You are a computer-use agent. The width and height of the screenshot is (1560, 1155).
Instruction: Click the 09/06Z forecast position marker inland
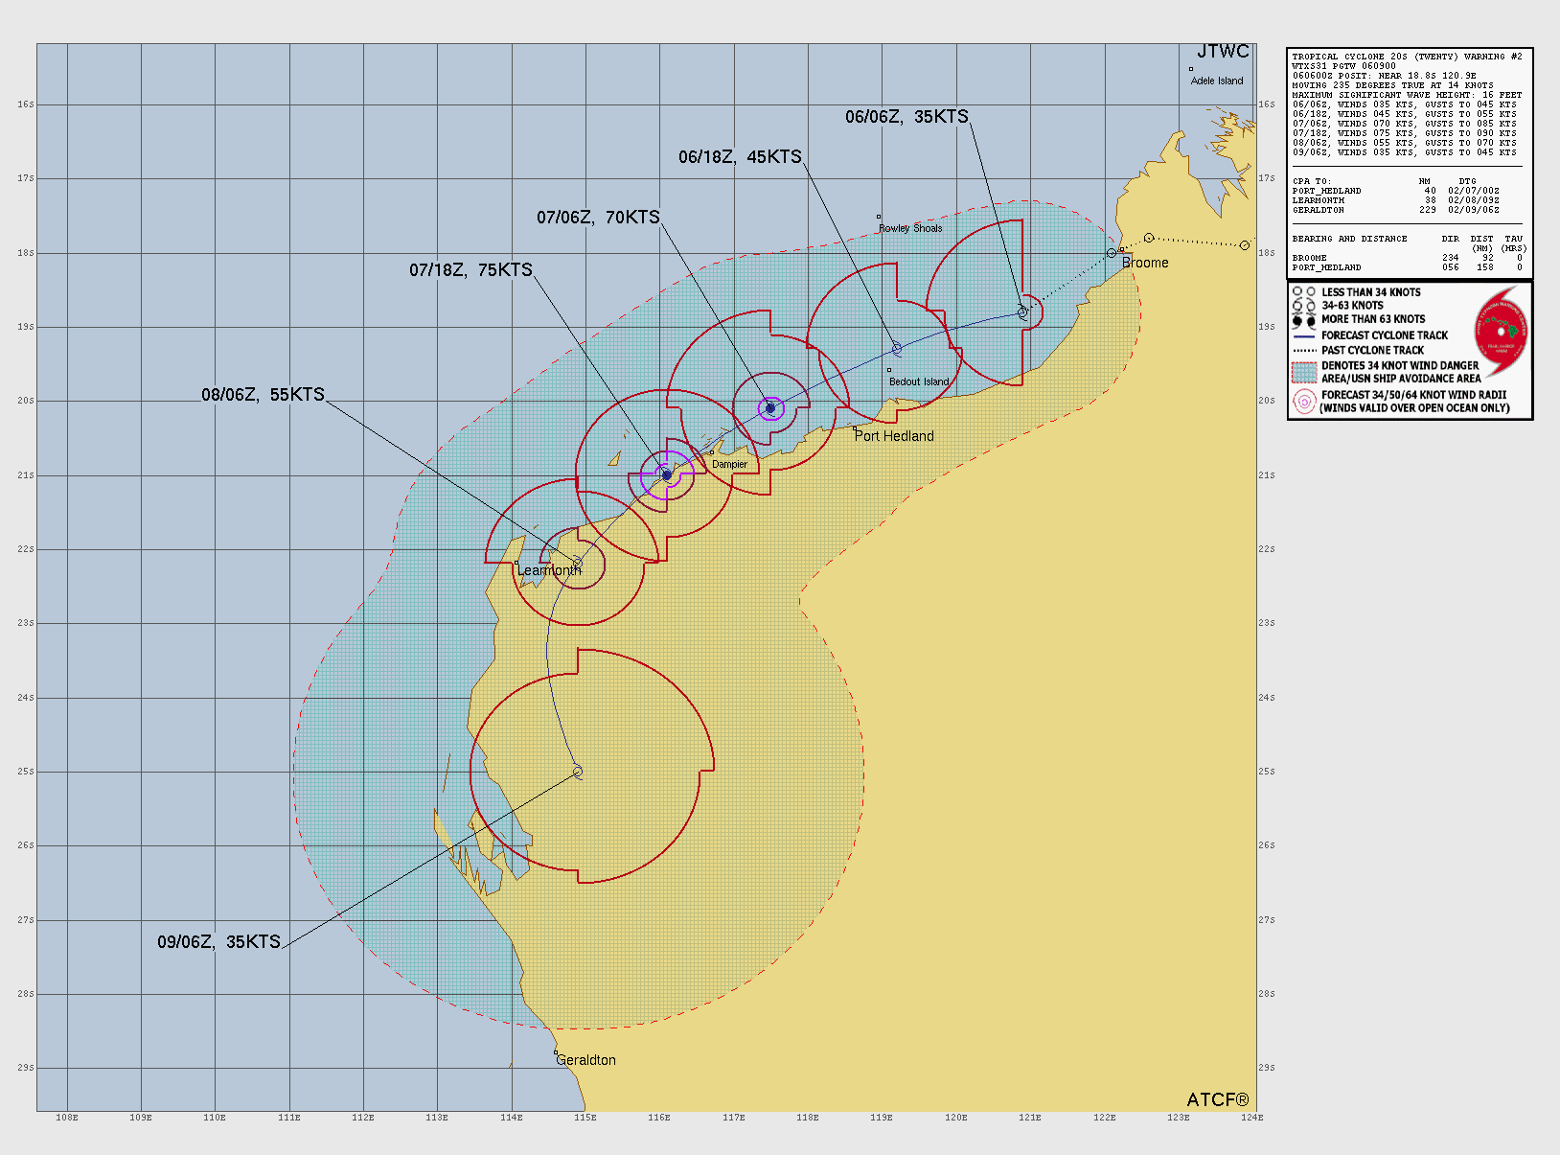click(577, 771)
